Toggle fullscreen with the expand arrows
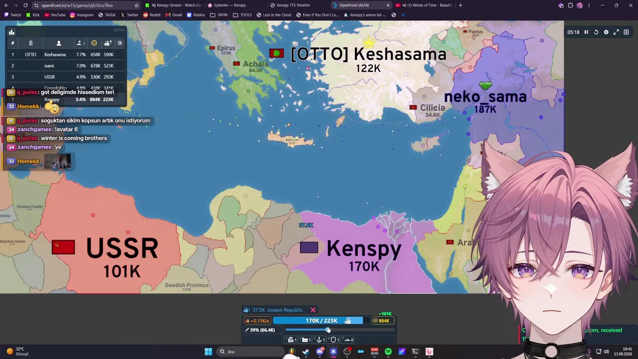This screenshot has height=359, width=638. click(x=616, y=32)
